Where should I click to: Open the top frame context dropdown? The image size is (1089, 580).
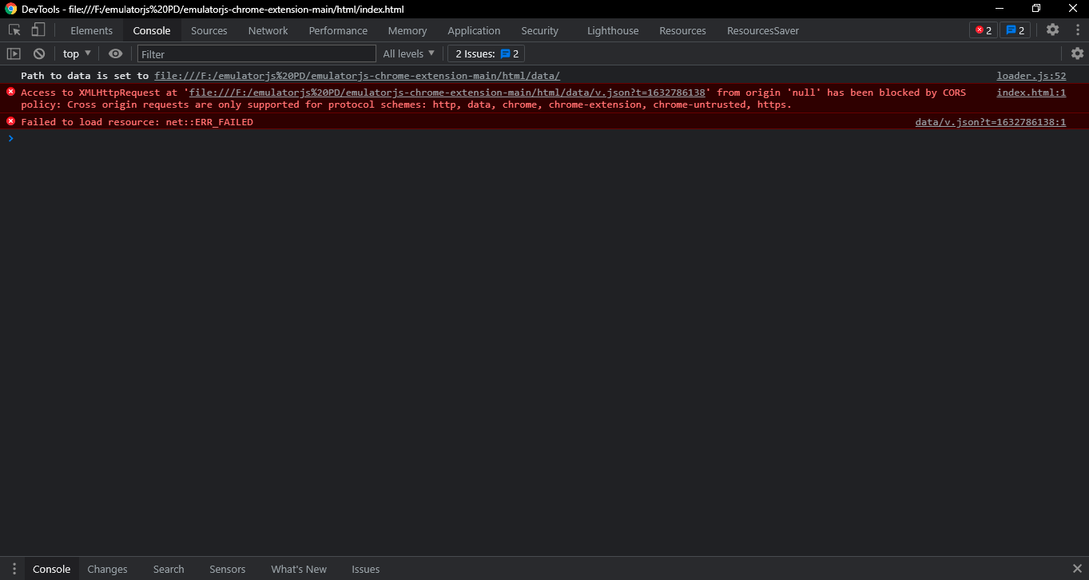pyautogui.click(x=76, y=53)
